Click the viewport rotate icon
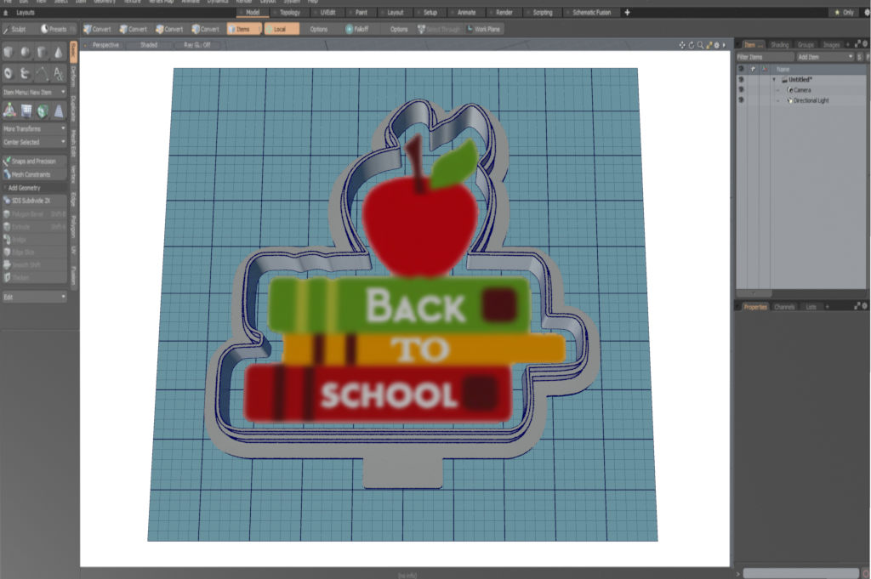 [690, 44]
